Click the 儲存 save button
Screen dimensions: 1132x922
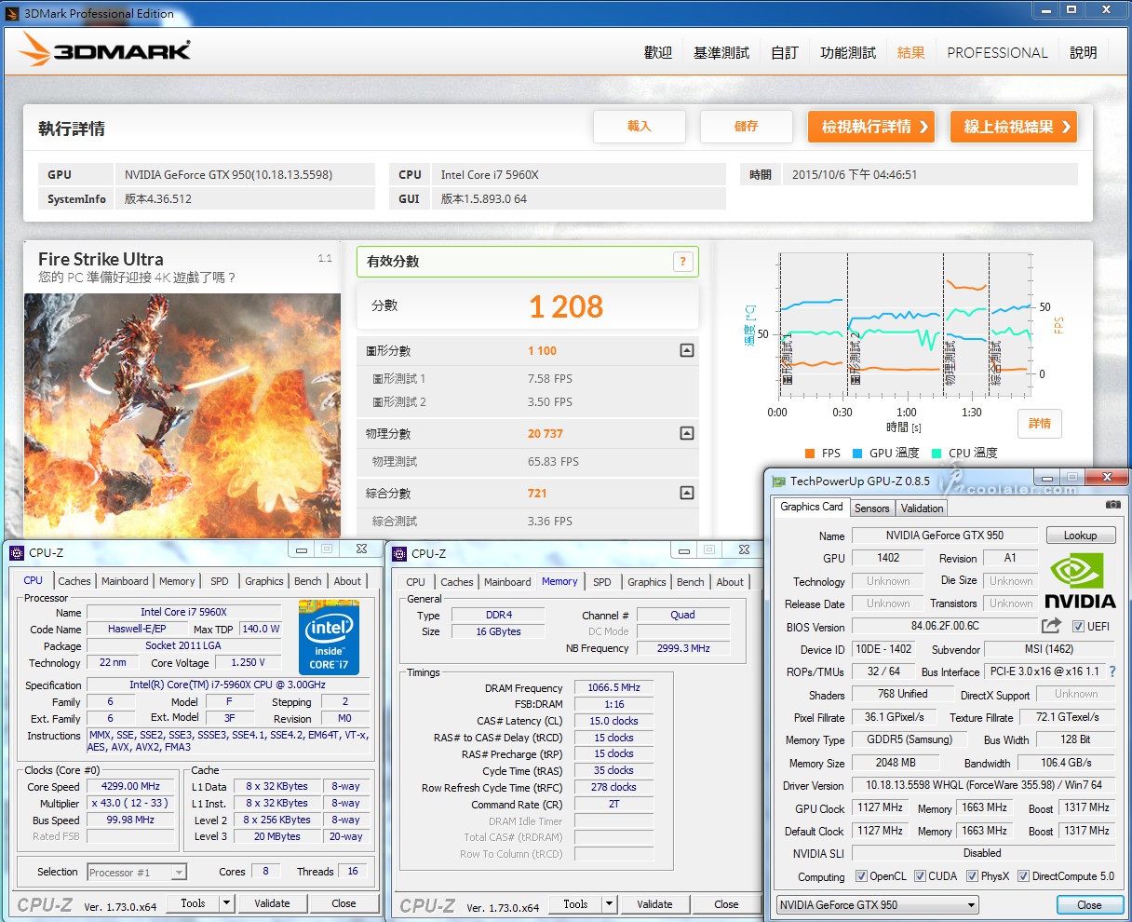[747, 127]
